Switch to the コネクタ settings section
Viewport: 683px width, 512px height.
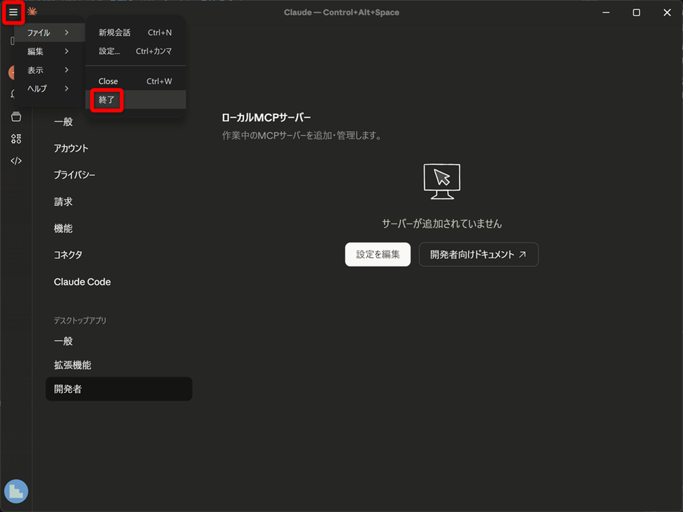(x=68, y=254)
